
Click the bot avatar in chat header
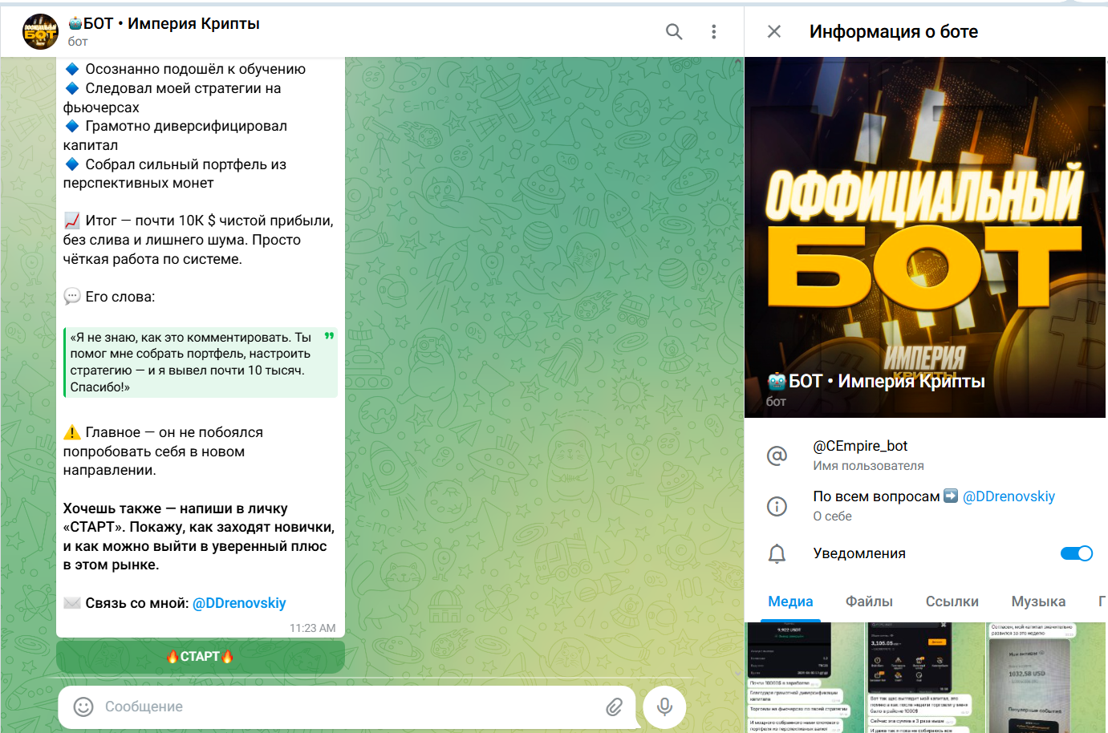pos(40,31)
